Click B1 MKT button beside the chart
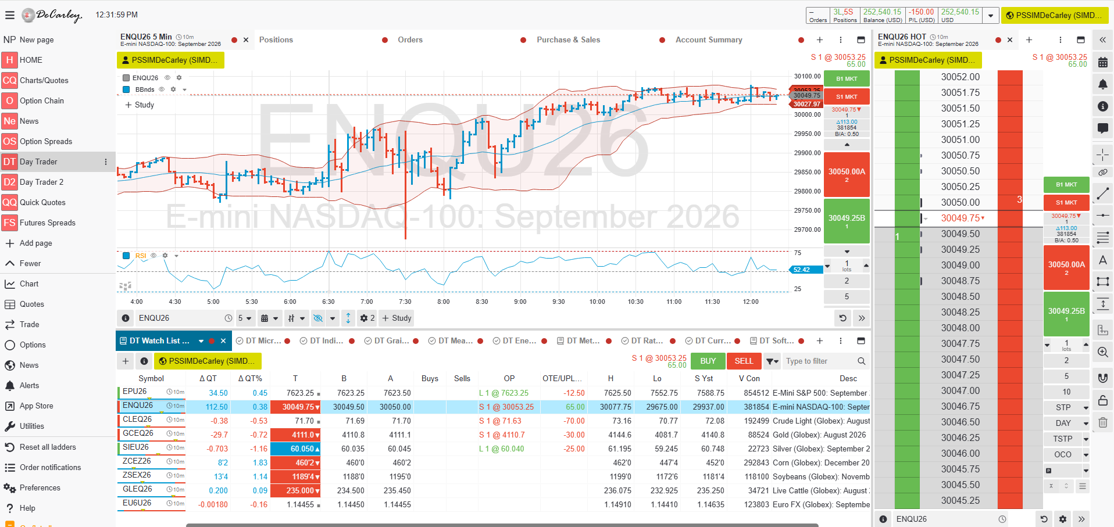Screen dimensions: 1114x527 (847, 78)
